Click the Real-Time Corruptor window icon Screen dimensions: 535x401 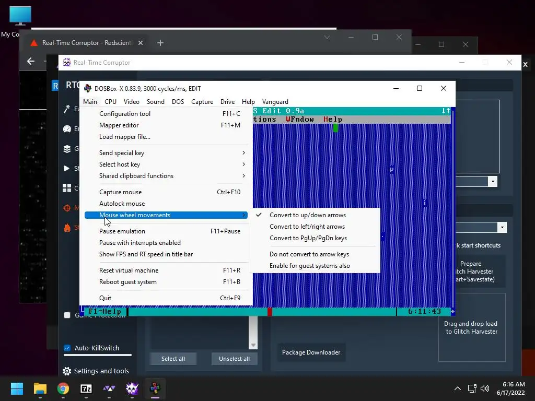pos(67,63)
